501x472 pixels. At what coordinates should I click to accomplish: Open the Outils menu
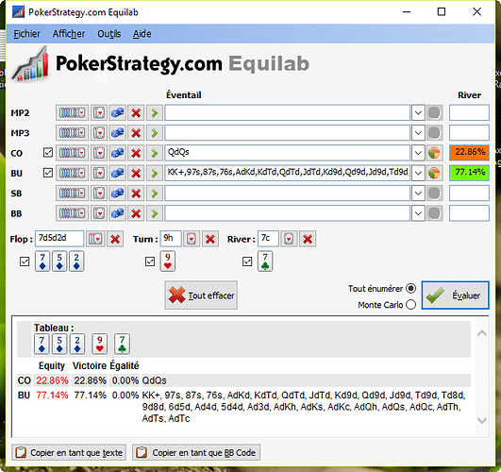[x=109, y=34]
